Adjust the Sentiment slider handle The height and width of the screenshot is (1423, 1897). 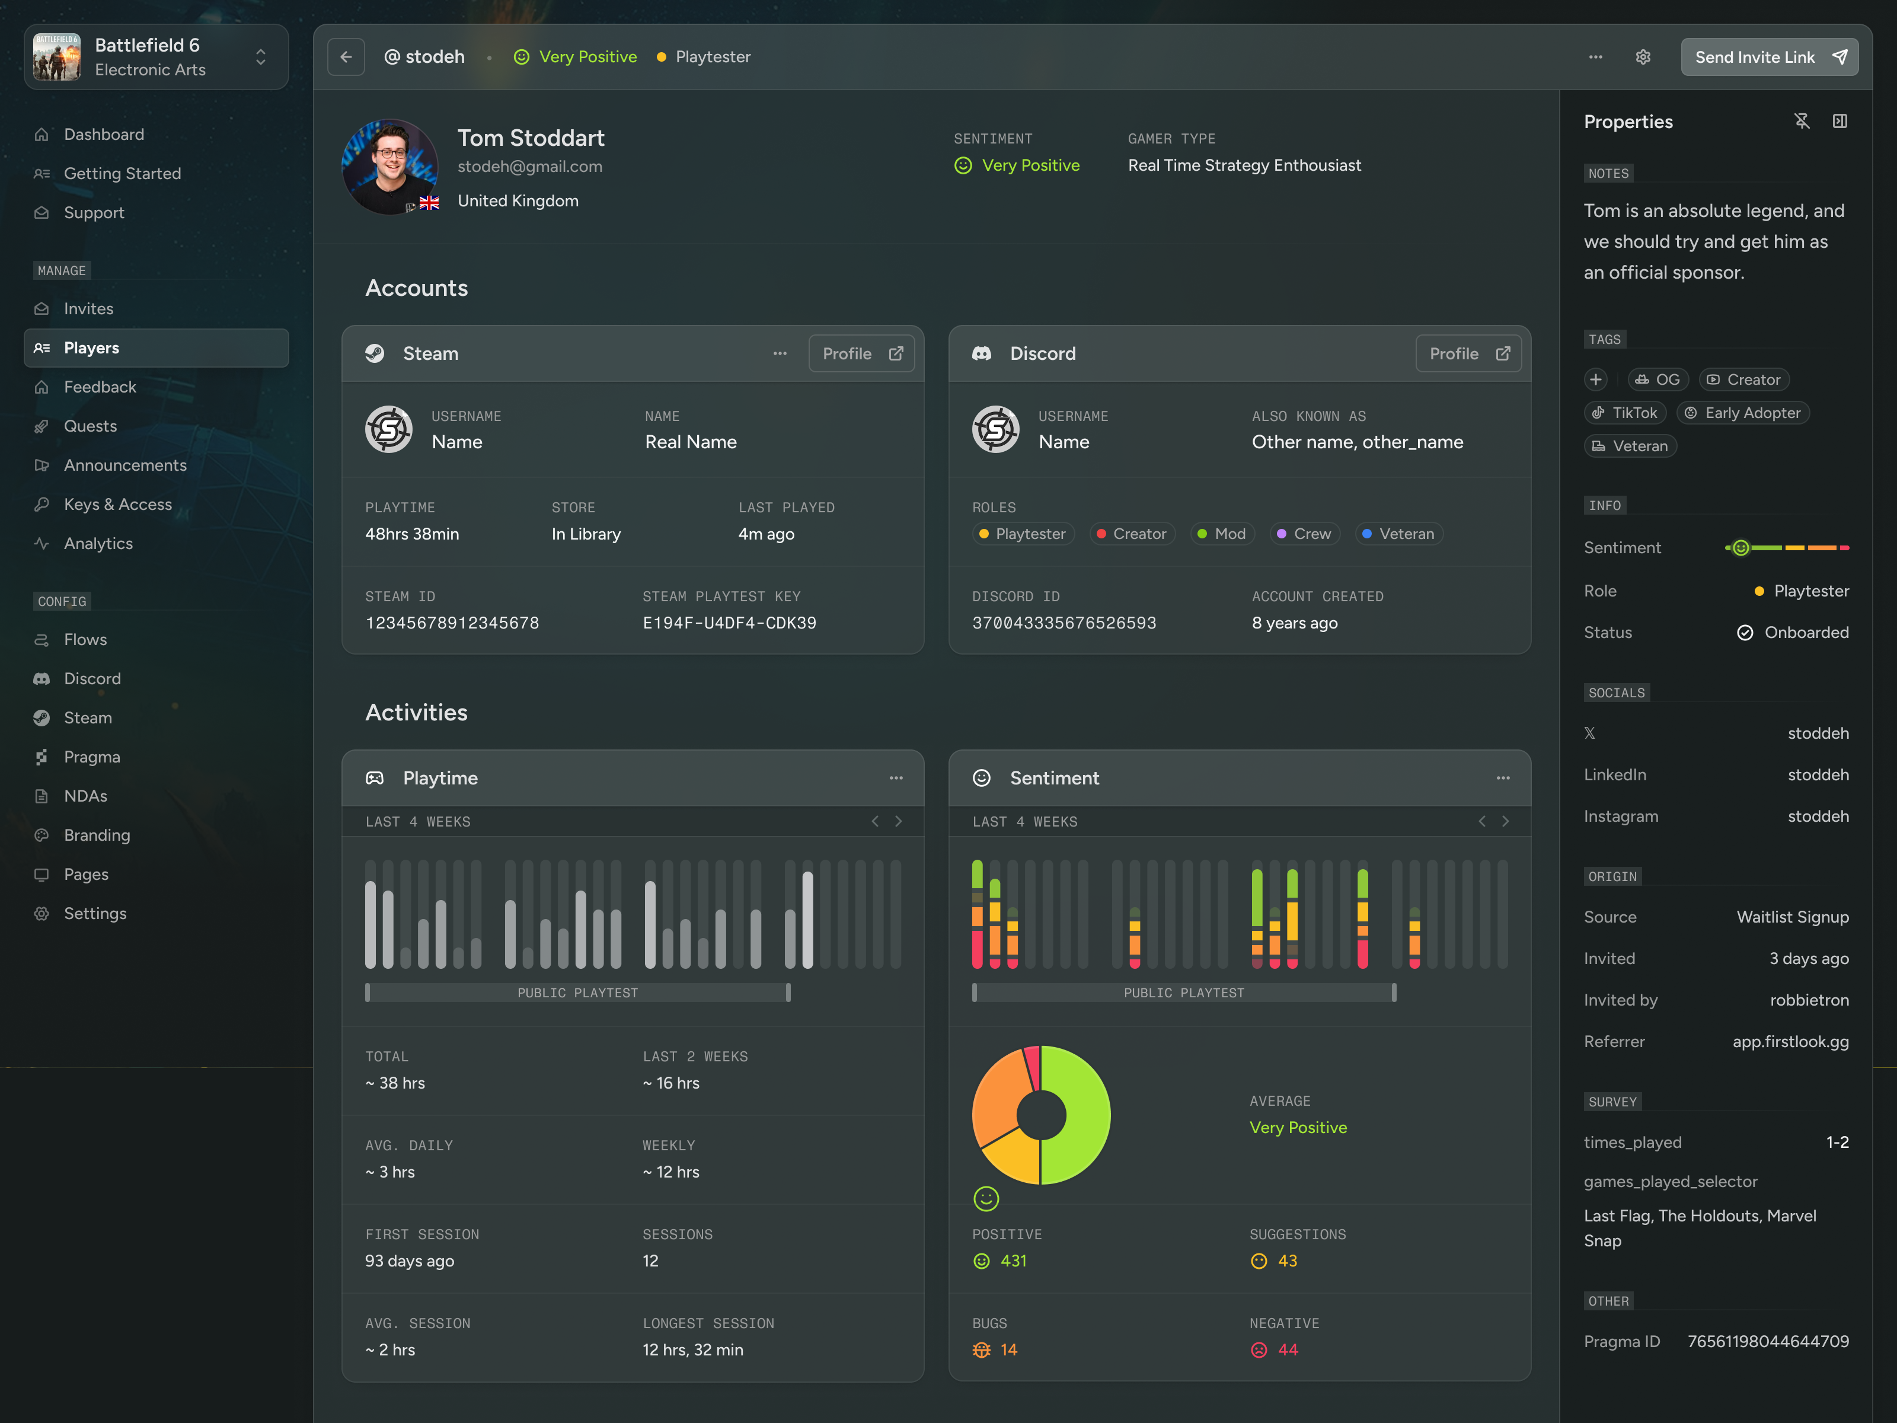(1740, 547)
